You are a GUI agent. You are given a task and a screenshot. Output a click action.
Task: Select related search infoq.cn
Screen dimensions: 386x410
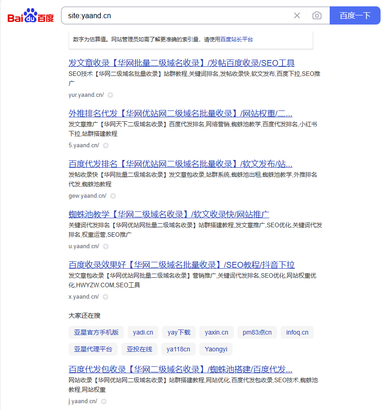point(297,332)
